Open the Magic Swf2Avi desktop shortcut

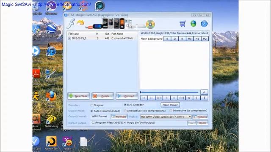[36, 32]
